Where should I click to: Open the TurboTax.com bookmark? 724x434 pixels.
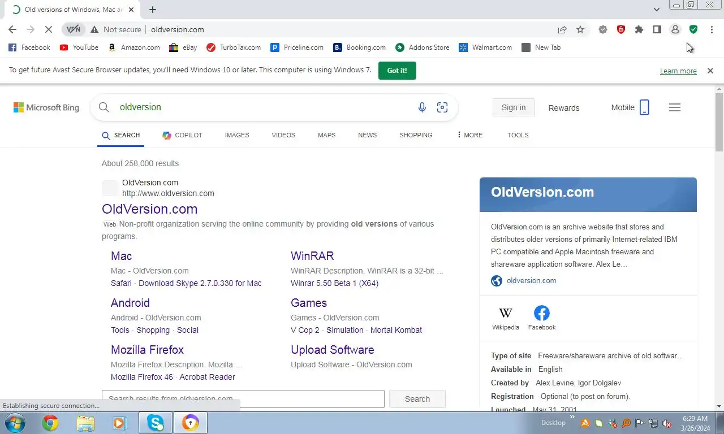(x=234, y=47)
